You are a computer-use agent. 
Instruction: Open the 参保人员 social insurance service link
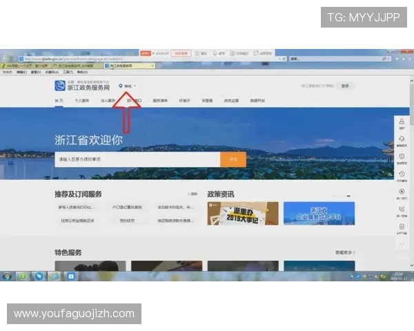(x=76, y=207)
